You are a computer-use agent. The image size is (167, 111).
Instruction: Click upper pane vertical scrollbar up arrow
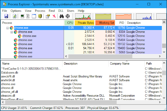tap(164, 22)
